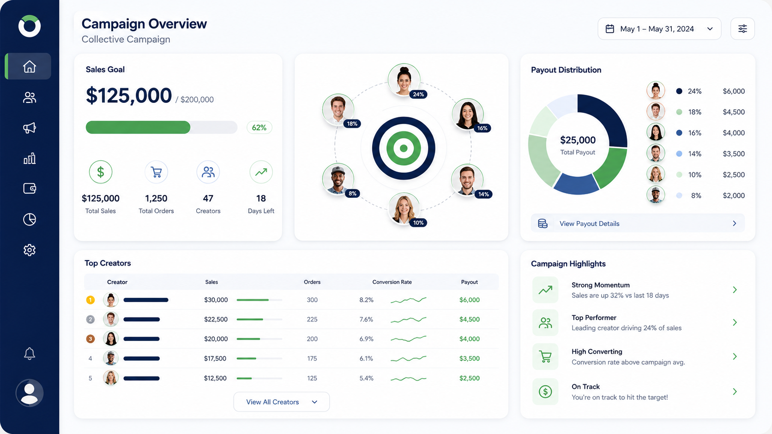Click the Creators people icon in Sales Goal
Image resolution: width=772 pixels, height=434 pixels.
tap(208, 172)
